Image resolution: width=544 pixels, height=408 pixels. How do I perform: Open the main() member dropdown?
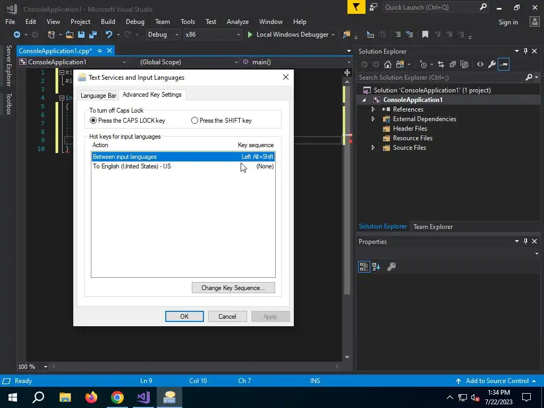point(297,62)
